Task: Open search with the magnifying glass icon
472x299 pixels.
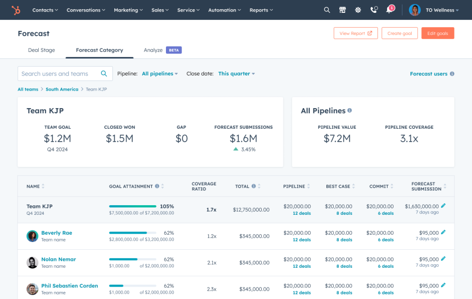Action: (x=327, y=10)
